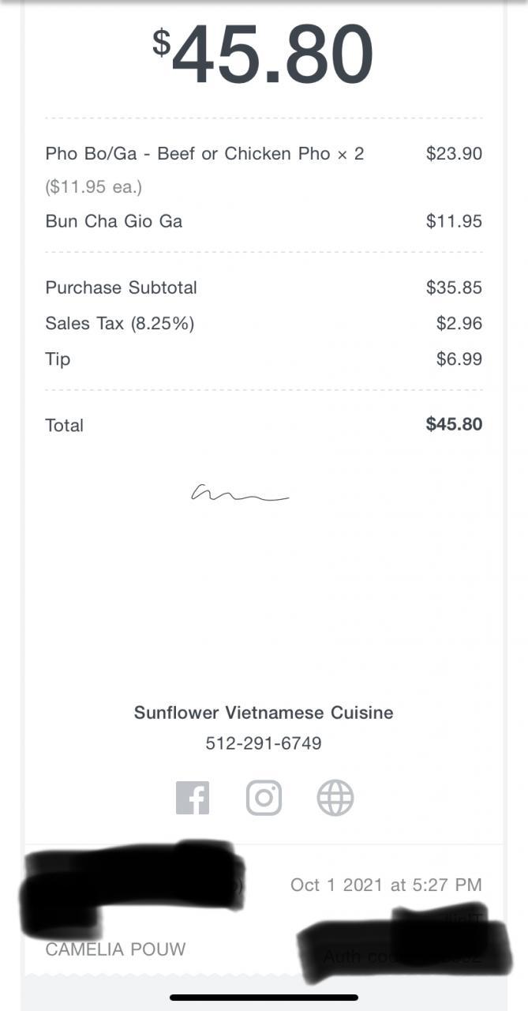Tap the ($11.95 ea.) unit price note
Image resolution: width=528 pixels, height=1011 pixels.
93,187
